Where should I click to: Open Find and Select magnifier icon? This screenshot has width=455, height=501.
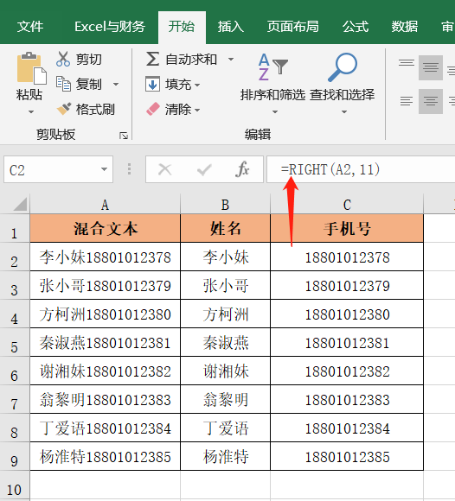click(x=343, y=67)
